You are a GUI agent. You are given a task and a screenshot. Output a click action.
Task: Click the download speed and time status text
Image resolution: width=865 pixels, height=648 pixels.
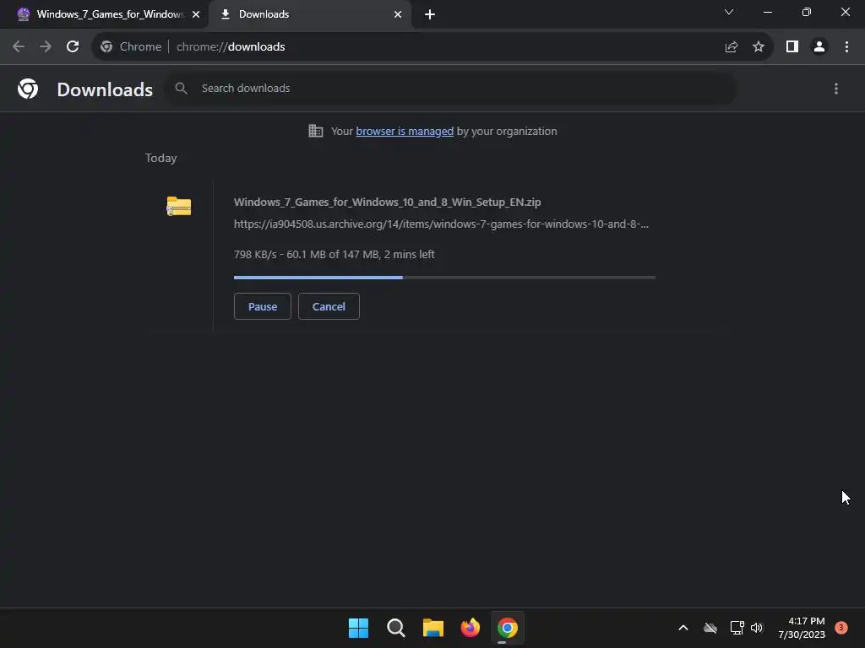point(335,255)
